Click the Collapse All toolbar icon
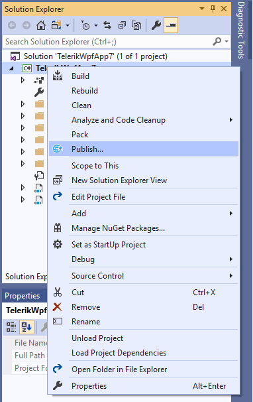 click(x=122, y=25)
